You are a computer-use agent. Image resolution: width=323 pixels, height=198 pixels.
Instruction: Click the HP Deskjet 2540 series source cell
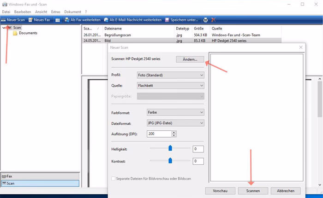click(x=229, y=41)
